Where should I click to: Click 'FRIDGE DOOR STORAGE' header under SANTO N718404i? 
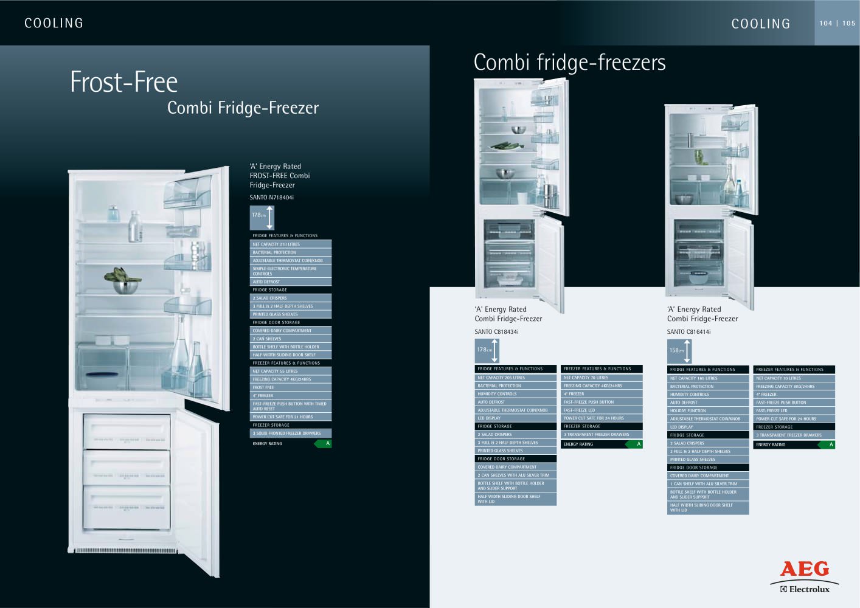(x=291, y=323)
